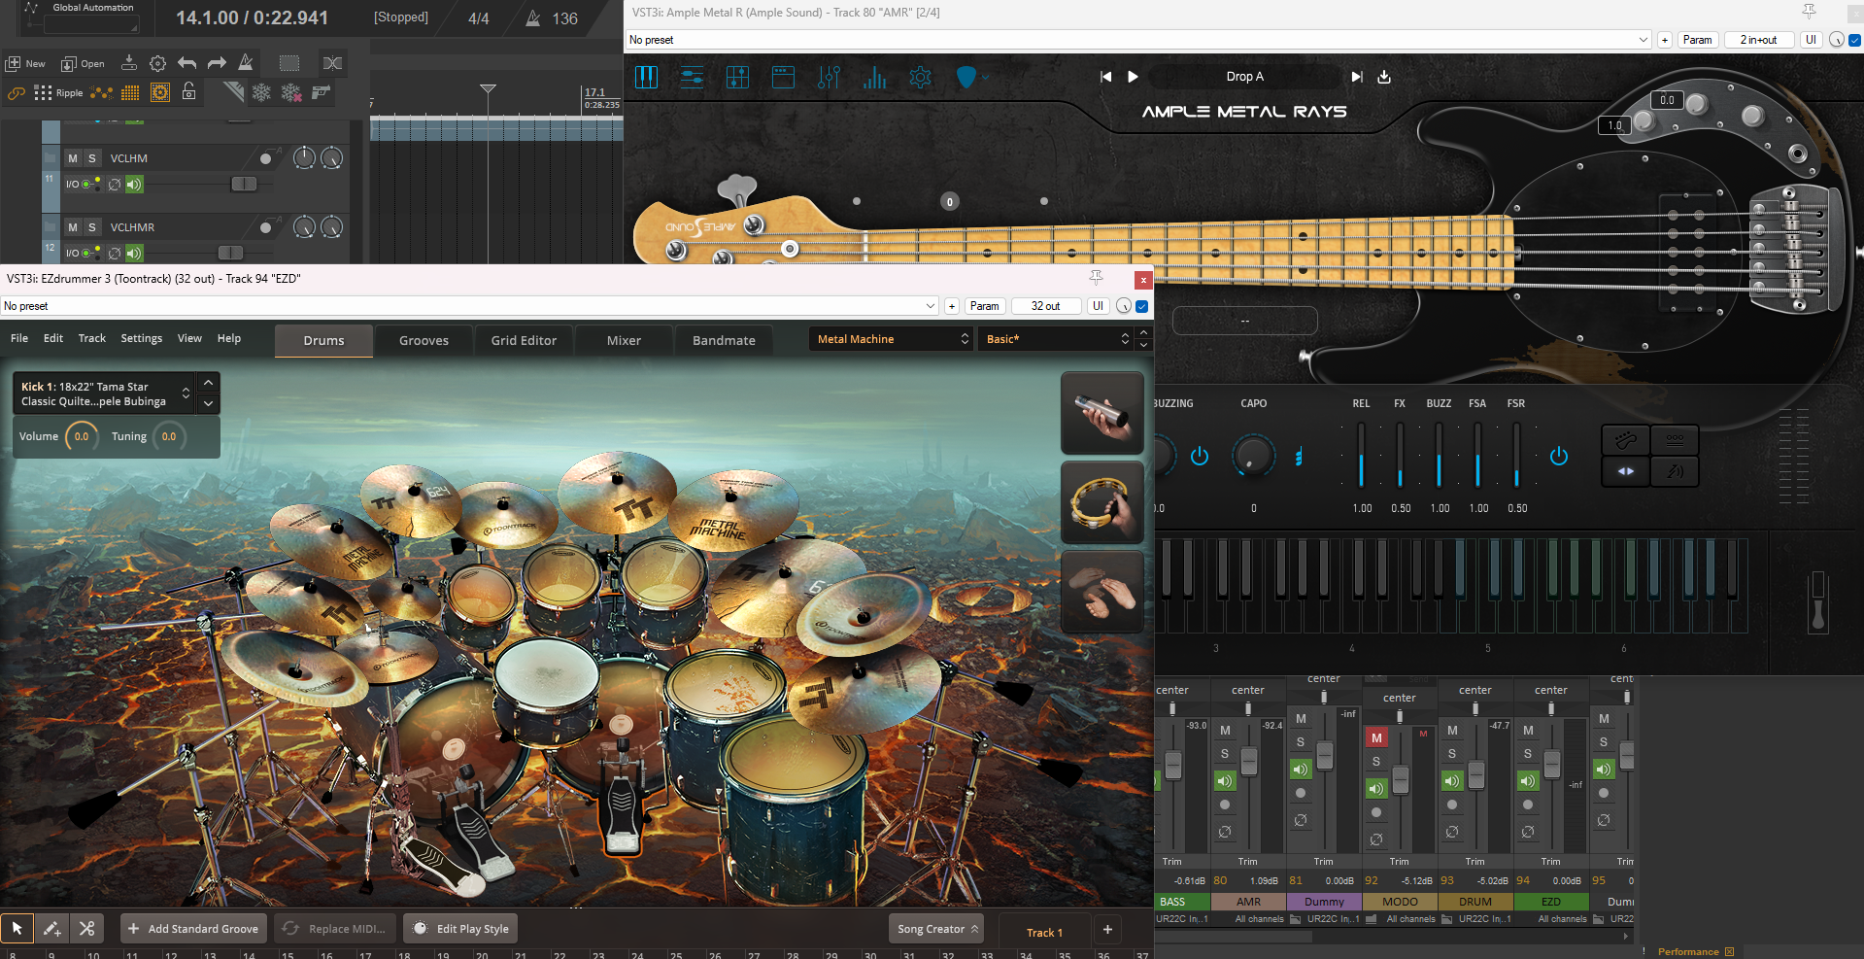Click Add Standard Groove button
The image size is (1864, 959).
[193, 929]
